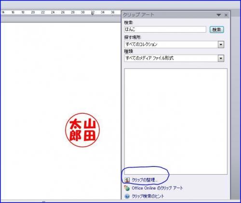
Task: Close the クリップ アート task pane
Action: [226, 15]
